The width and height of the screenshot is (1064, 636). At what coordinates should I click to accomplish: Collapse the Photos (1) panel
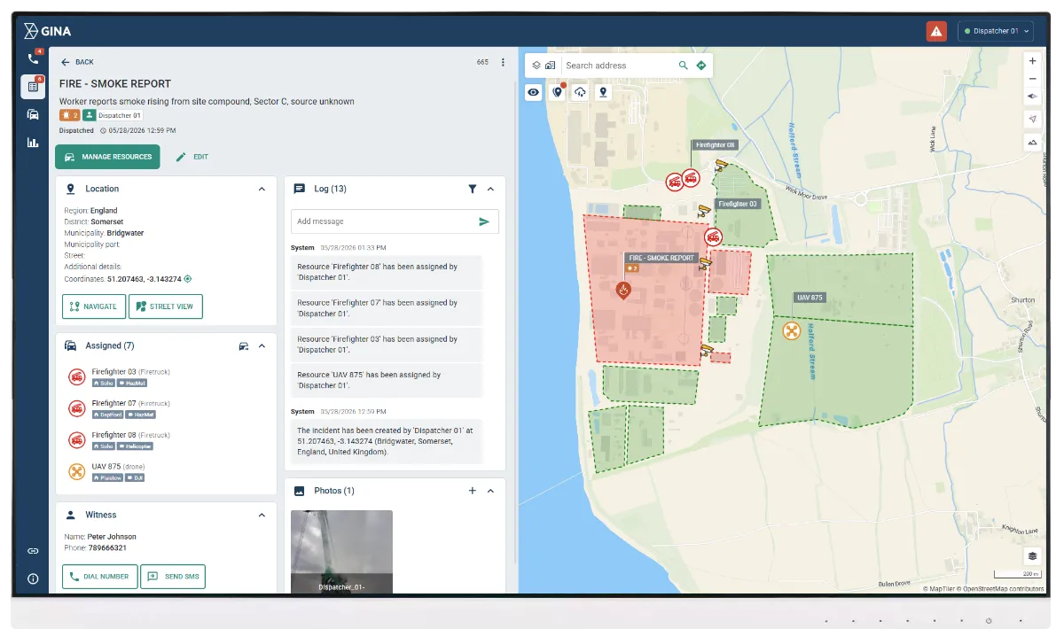(490, 491)
